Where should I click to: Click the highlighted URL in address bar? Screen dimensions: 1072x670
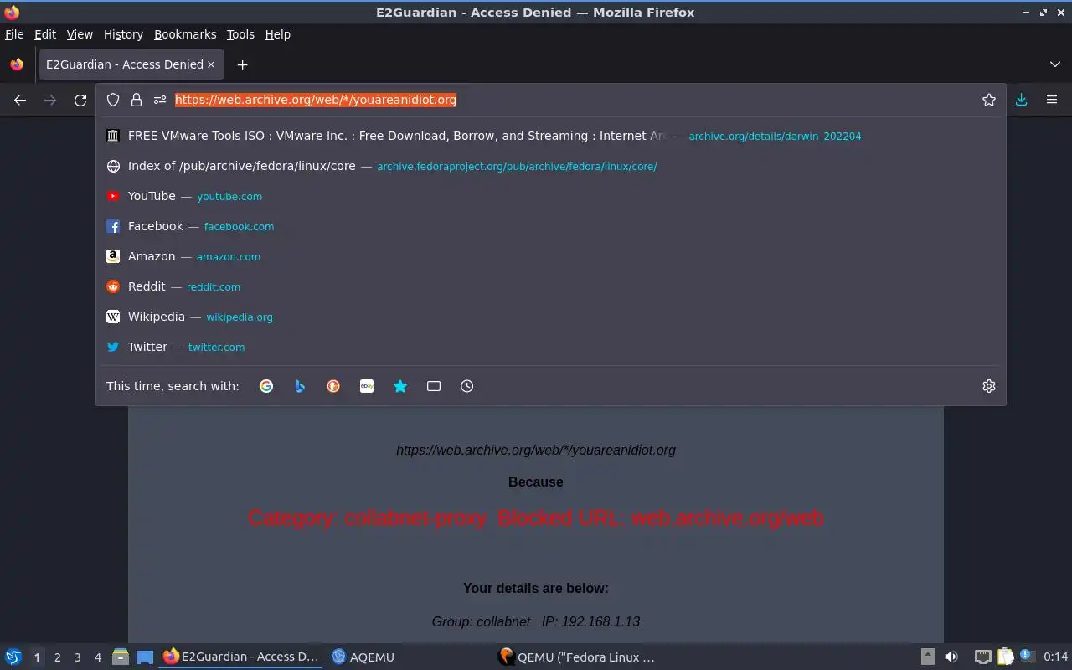click(x=316, y=100)
